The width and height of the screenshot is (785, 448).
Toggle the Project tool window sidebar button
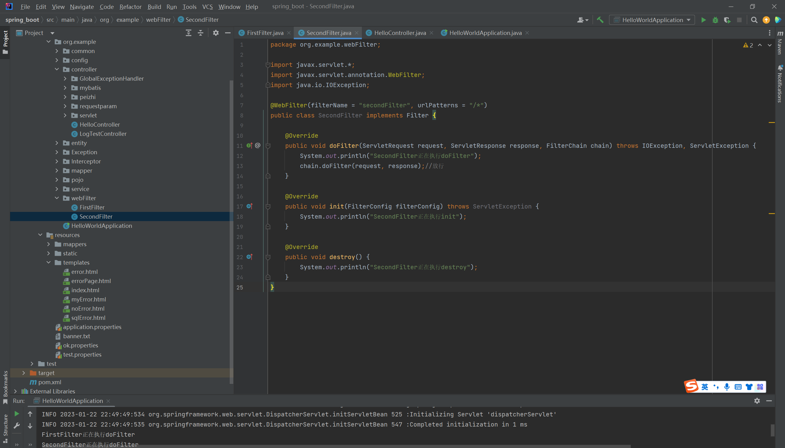[5, 41]
